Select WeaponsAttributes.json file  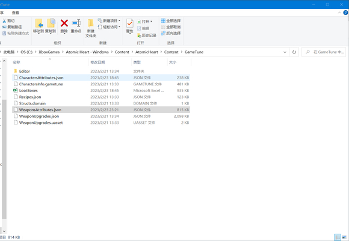coord(101,110)
